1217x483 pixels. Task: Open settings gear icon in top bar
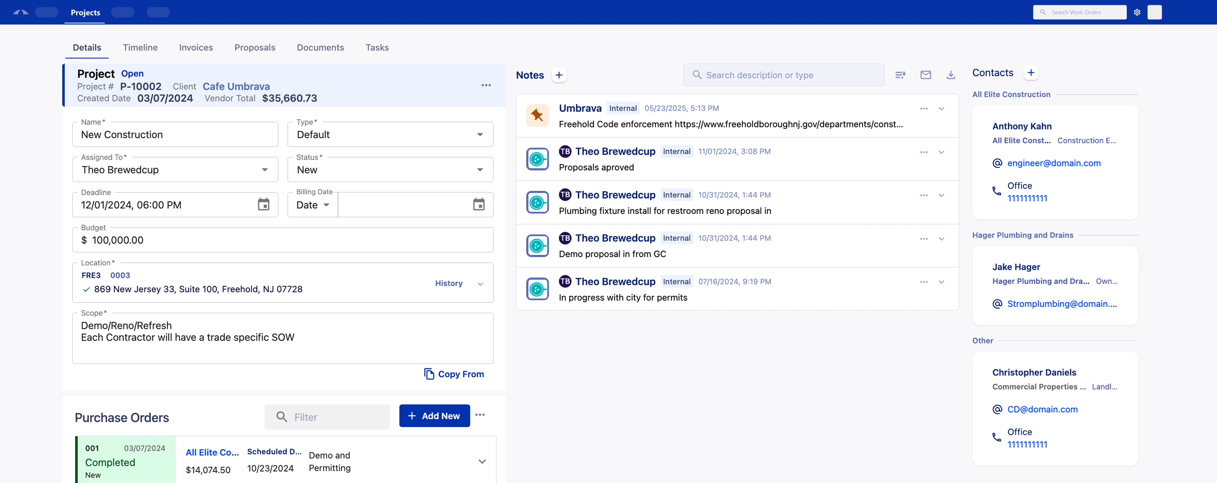(1137, 12)
